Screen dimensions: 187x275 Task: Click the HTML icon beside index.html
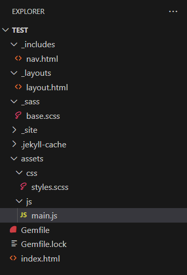[x=14, y=258]
